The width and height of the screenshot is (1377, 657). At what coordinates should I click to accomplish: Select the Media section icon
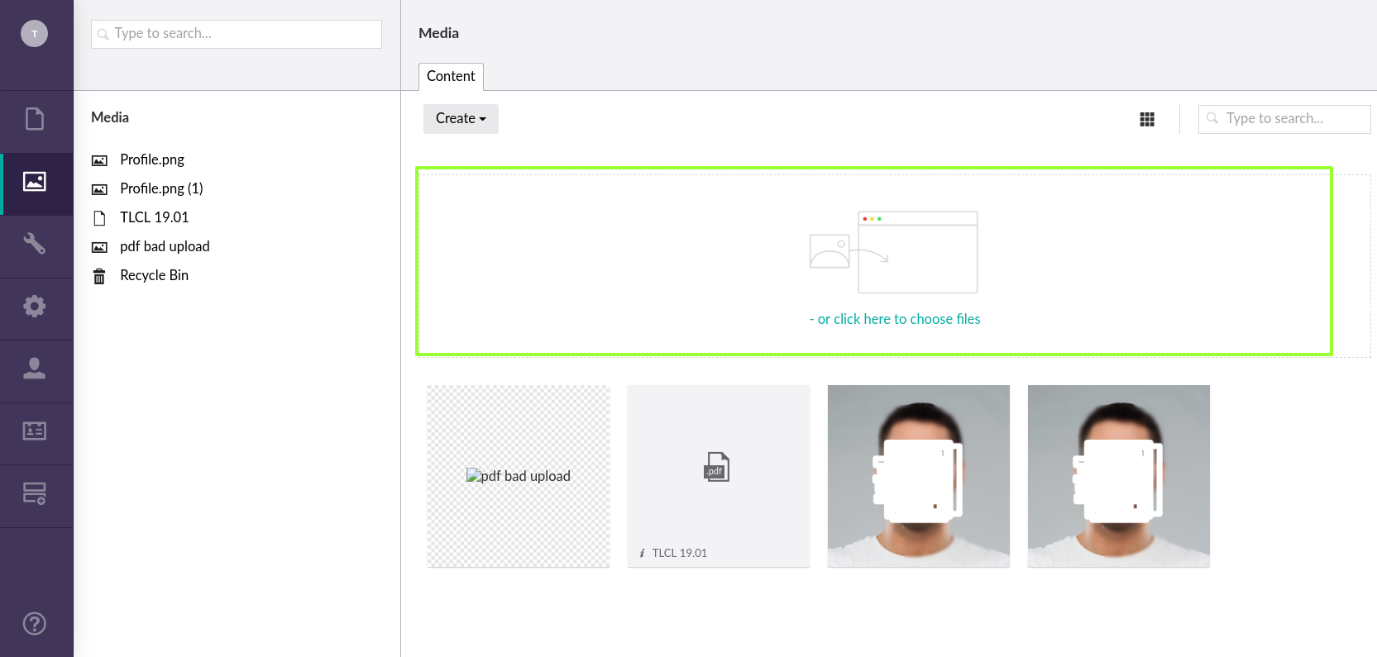pyautogui.click(x=35, y=182)
